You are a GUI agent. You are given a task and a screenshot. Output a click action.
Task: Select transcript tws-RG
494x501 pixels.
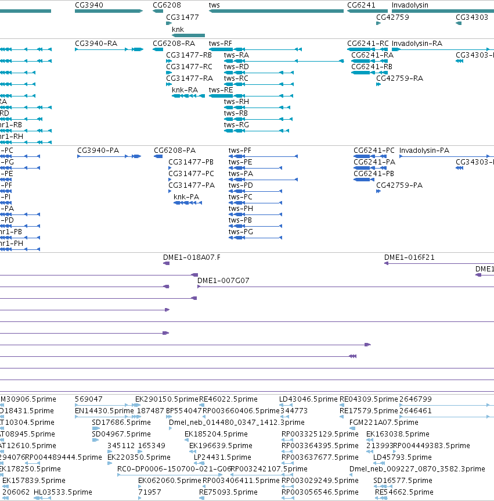[x=257, y=131]
